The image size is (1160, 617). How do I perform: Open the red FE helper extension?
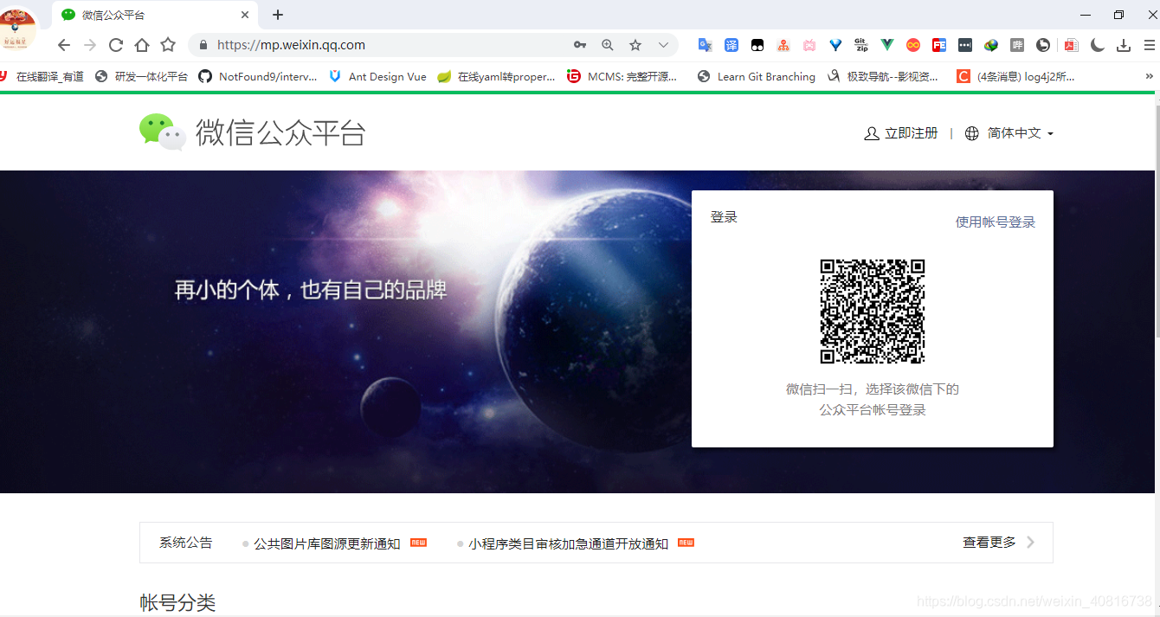click(x=939, y=45)
